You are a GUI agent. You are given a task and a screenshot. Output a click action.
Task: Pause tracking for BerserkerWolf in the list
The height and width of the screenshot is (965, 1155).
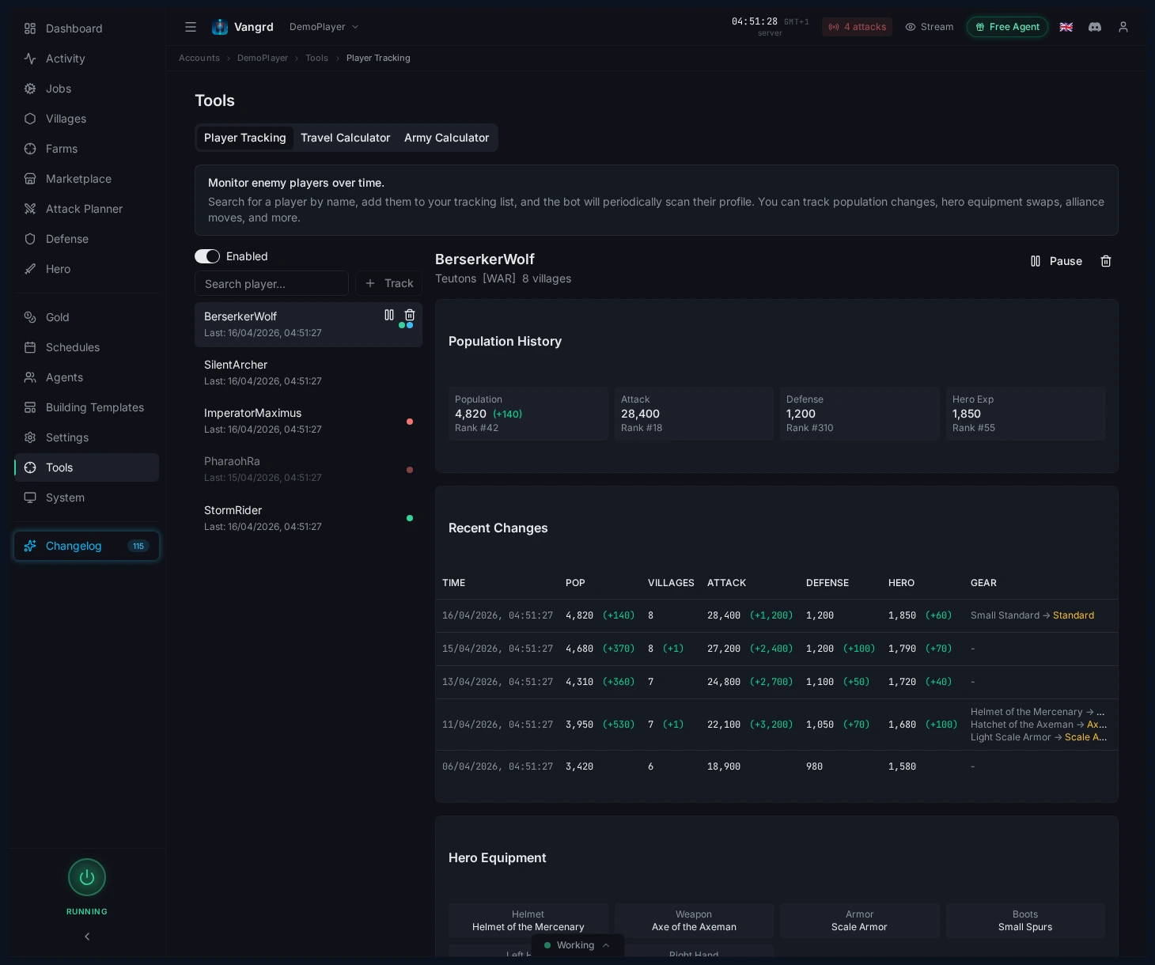pyautogui.click(x=389, y=315)
